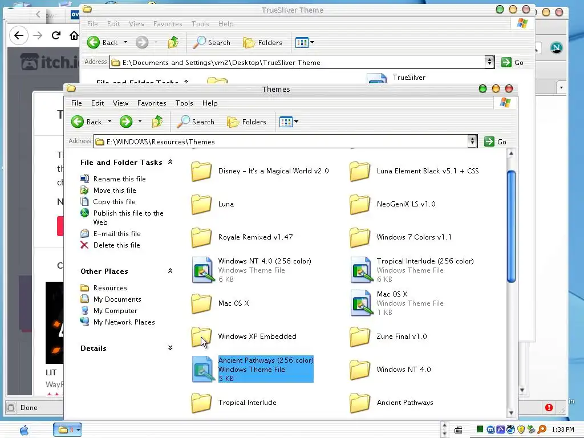Image resolution: width=584 pixels, height=438 pixels.
Task: Click Search in TrueSliver Theme window
Action: click(x=212, y=42)
